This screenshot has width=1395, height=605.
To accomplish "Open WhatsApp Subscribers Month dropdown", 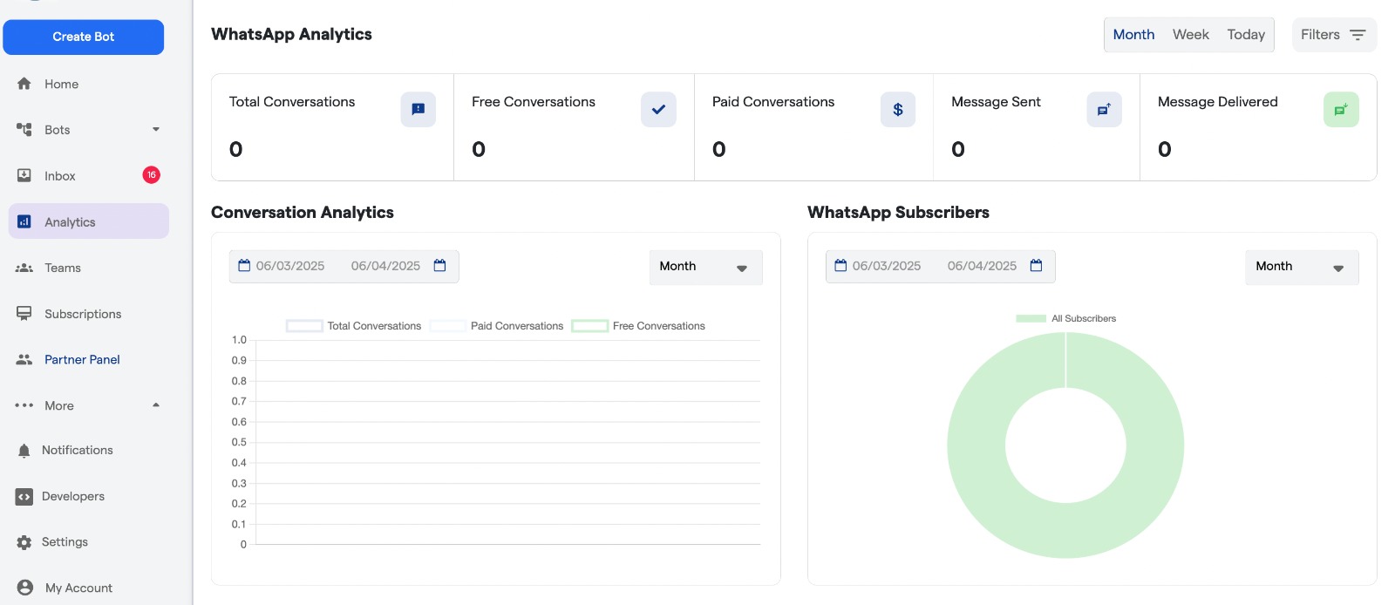I will click(1302, 267).
